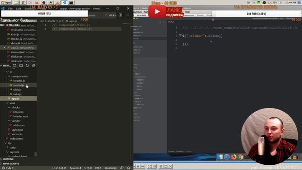Toggle fullscreen in the media player controls
The image size is (302, 170).
150,166
